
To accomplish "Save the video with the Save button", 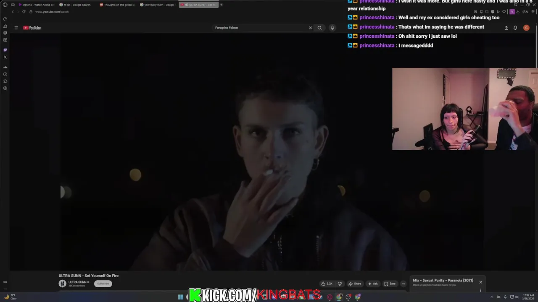I will click(390, 284).
